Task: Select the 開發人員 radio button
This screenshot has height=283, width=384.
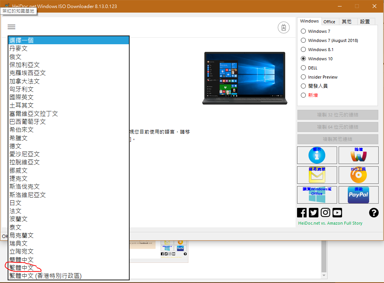Action: point(303,86)
